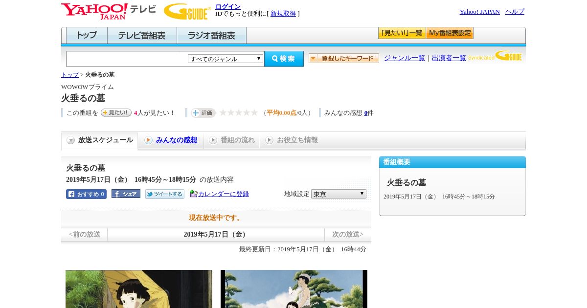Click the 番組概要 panel header
This screenshot has width=587, height=308.
452,162
